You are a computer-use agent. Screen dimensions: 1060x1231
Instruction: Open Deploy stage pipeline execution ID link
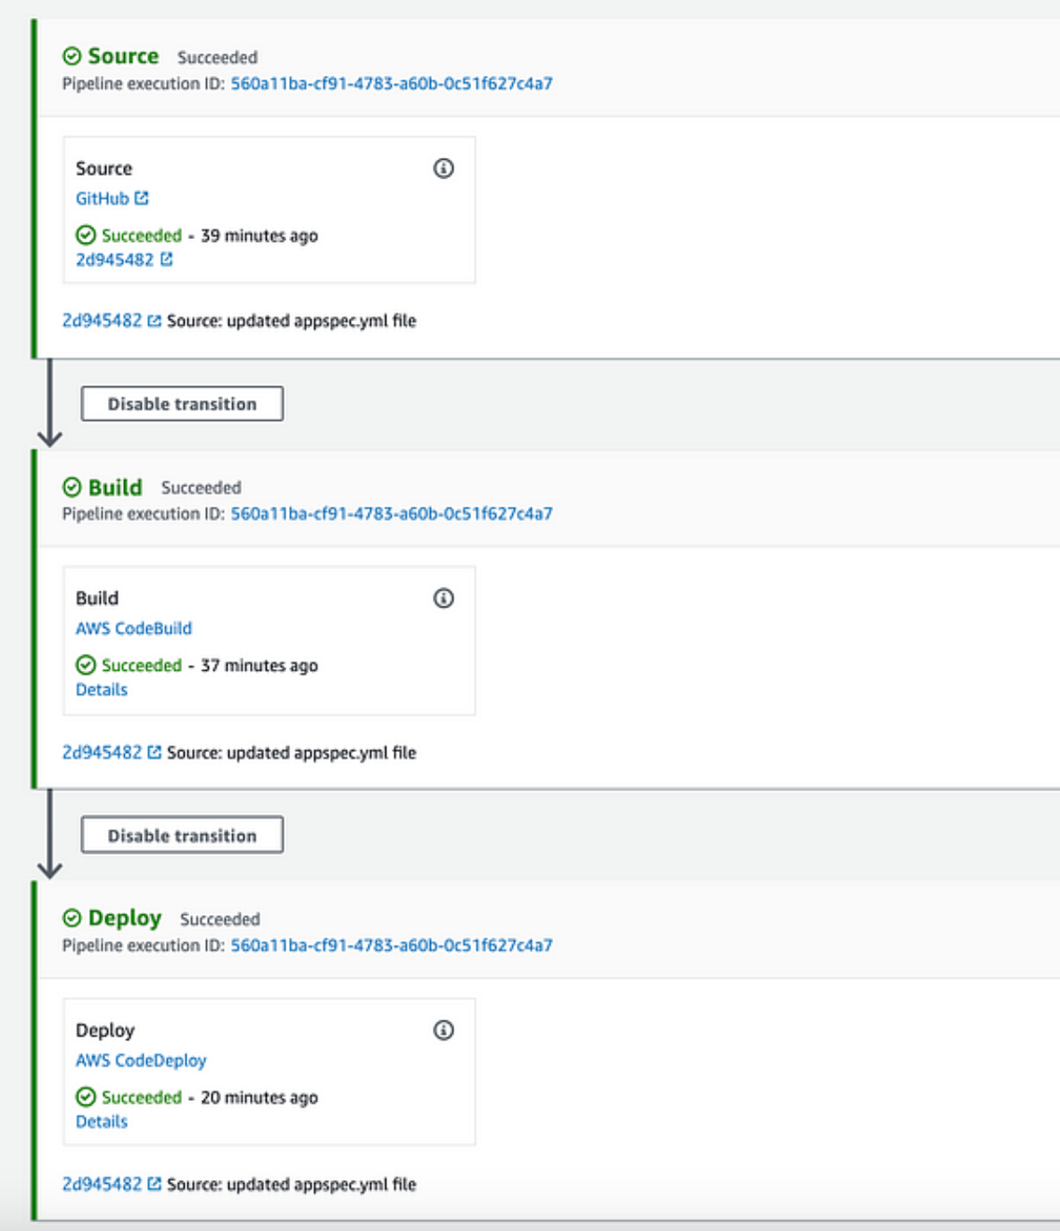pos(392,946)
